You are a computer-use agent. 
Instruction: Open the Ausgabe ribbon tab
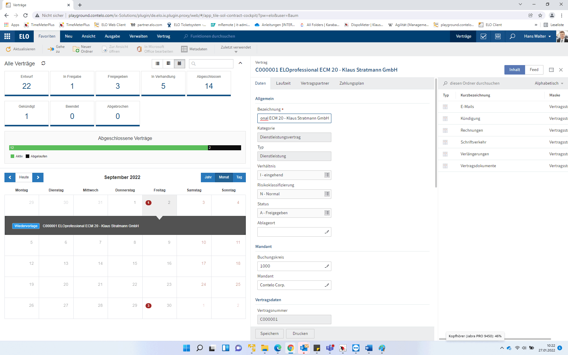(112, 36)
